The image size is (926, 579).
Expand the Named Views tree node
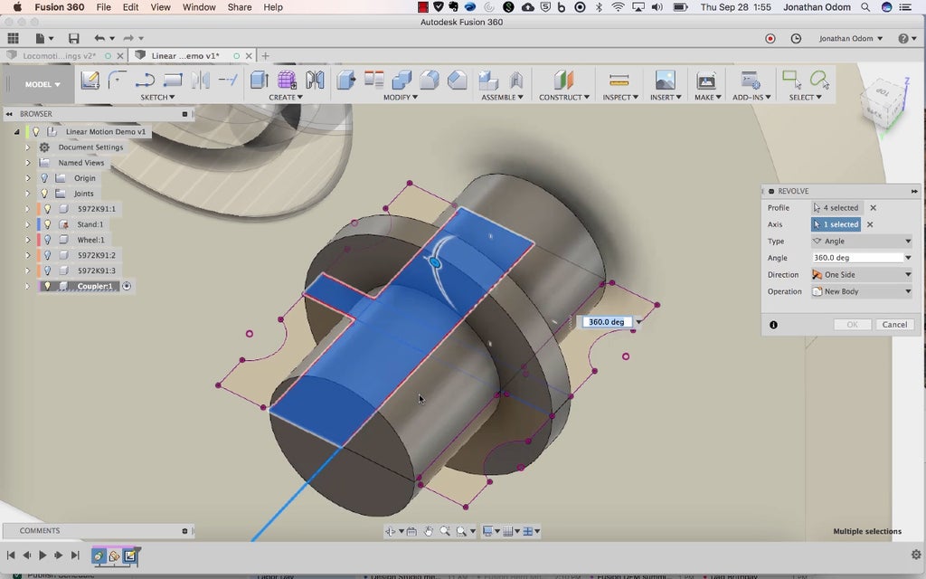[27, 163]
